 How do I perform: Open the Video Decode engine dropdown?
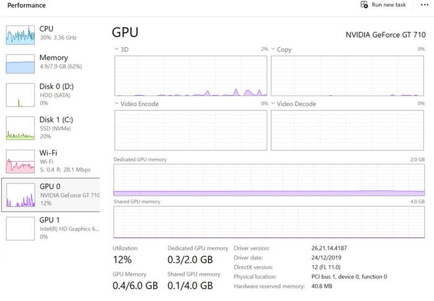coord(273,103)
